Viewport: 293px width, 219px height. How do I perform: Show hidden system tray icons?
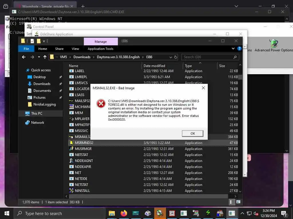point(242,213)
